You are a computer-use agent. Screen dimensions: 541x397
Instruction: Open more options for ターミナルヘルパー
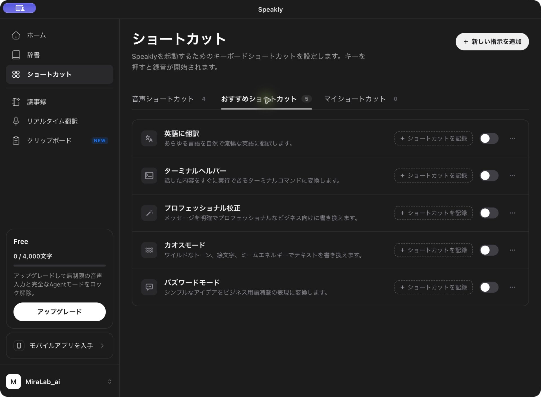(x=513, y=176)
